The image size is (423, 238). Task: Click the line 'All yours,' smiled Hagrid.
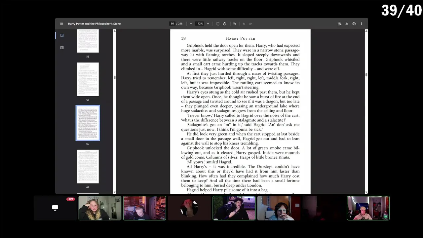pos(209,162)
